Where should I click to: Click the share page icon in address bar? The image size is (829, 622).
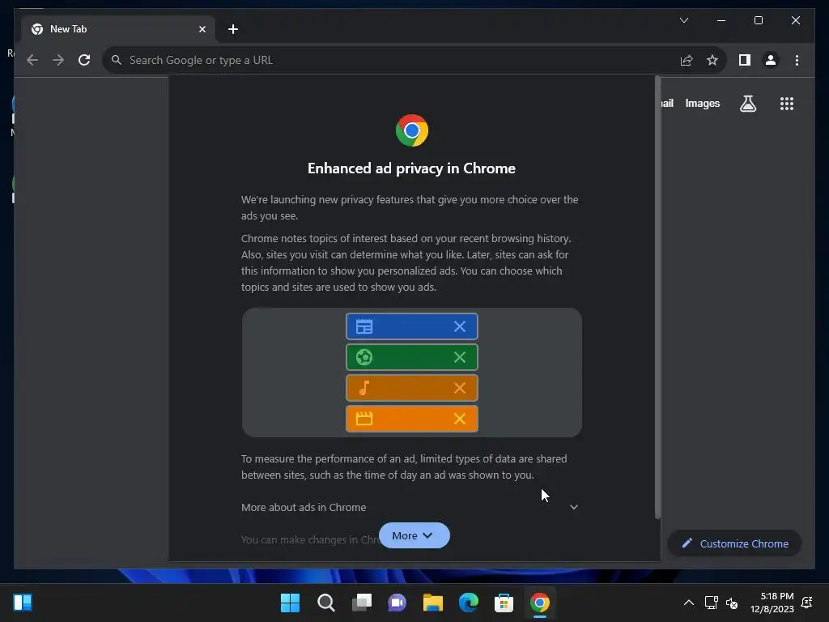click(687, 60)
